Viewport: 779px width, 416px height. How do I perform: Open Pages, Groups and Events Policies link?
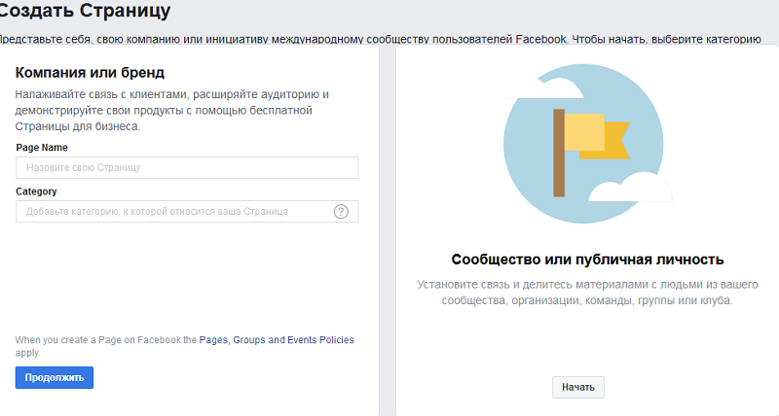tap(277, 339)
